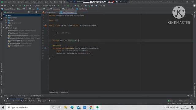This screenshot has width=196, height=110.
Task: Open Android view selector dropdown
Action: pos(9,12)
